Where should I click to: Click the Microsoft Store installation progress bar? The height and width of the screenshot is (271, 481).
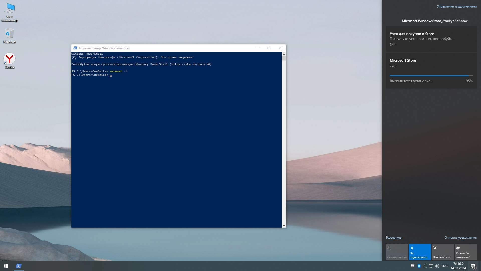[431, 76]
